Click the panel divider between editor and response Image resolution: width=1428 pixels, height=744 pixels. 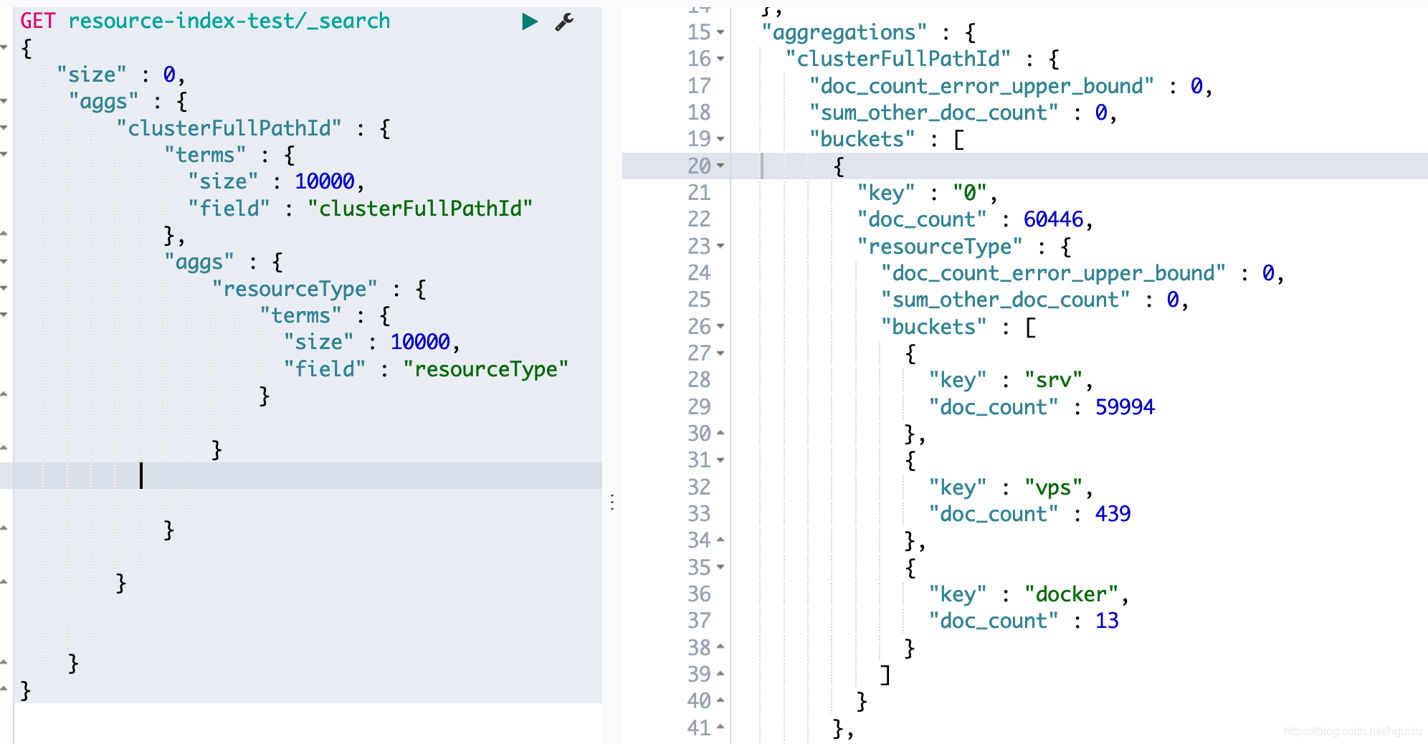click(613, 502)
